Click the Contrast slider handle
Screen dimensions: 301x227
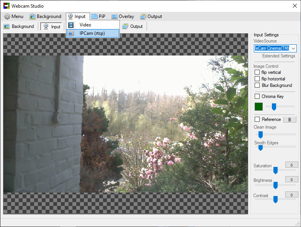[x=275, y=199]
